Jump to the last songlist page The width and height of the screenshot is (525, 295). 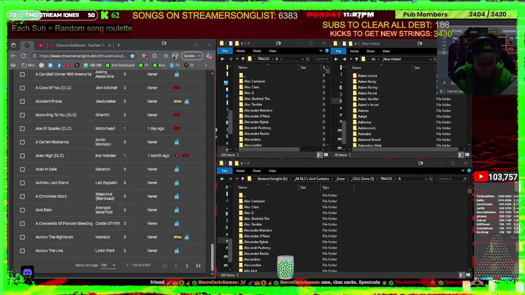click(198, 265)
